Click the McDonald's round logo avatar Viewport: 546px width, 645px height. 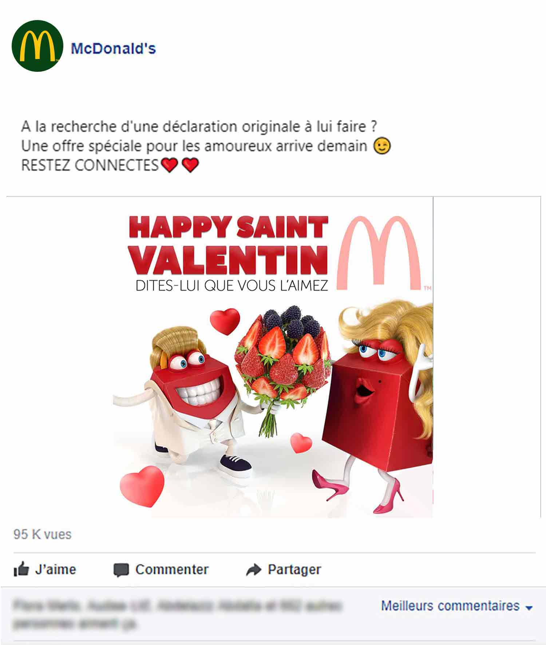[x=37, y=46]
